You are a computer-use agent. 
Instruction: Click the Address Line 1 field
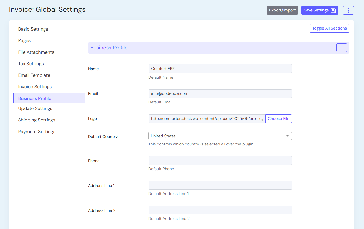(220, 185)
